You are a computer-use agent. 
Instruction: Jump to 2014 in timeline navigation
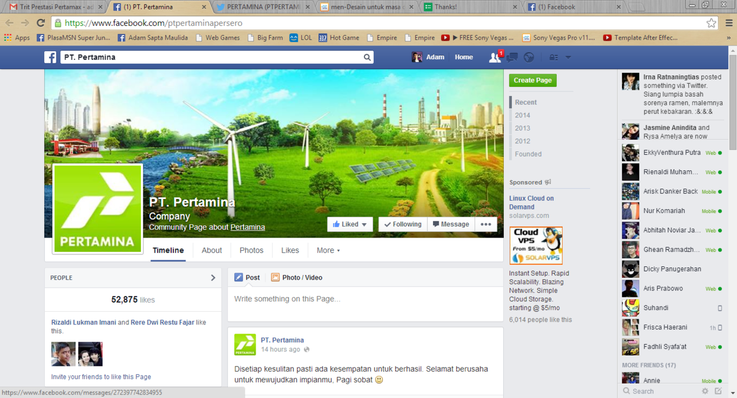tap(523, 115)
